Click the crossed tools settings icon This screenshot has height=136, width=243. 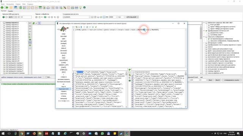point(65,8)
